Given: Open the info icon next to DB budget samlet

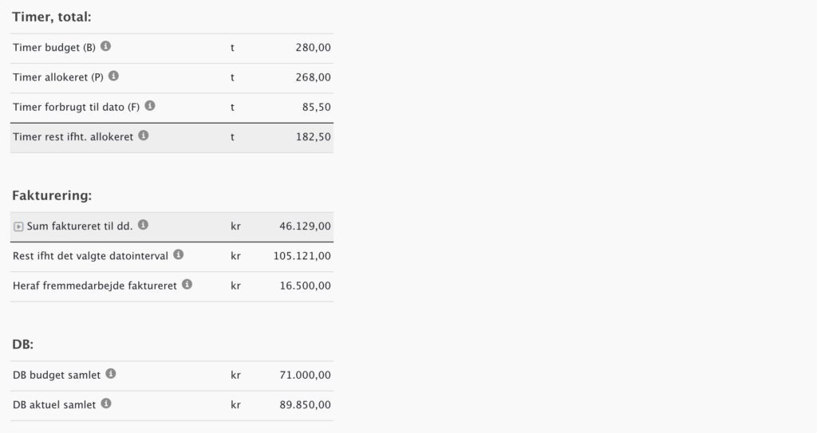Looking at the screenshot, I should point(111,374).
